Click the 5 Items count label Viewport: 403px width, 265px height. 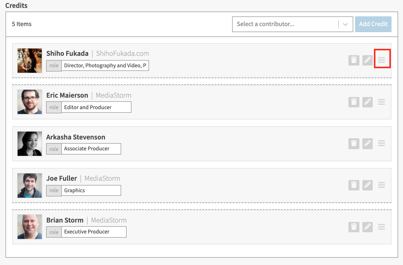click(22, 24)
